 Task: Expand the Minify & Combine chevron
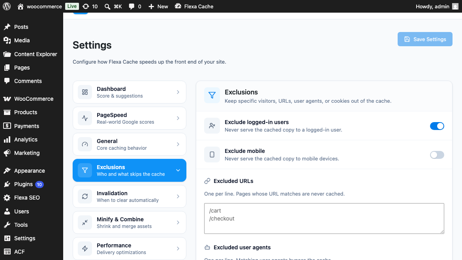coord(178,222)
